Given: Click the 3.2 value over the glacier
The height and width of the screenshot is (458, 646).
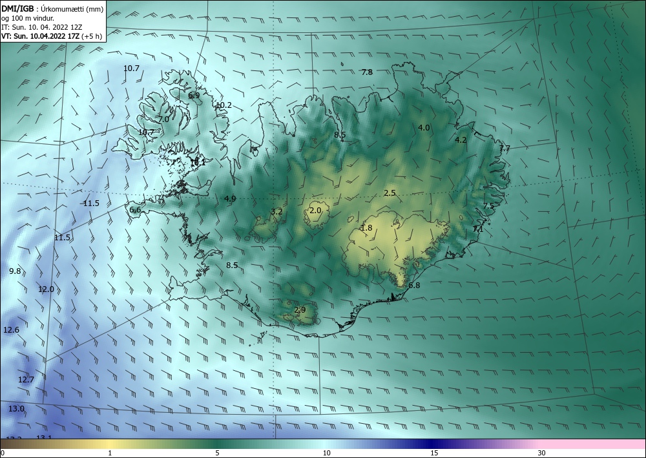Looking at the screenshot, I should pos(277,212).
